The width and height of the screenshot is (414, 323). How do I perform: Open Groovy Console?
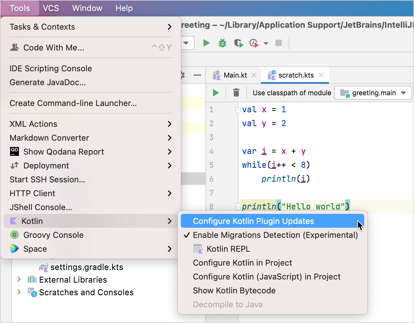point(91,235)
